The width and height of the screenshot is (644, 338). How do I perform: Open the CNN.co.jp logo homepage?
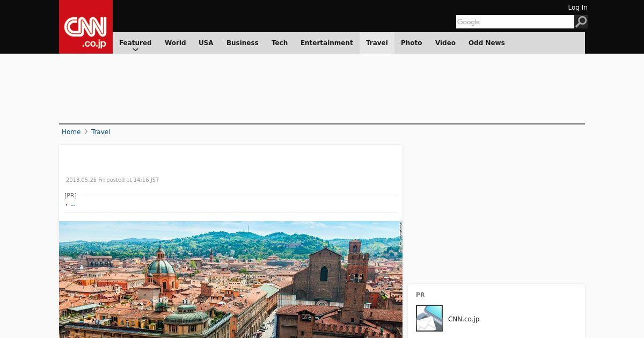pyautogui.click(x=86, y=27)
